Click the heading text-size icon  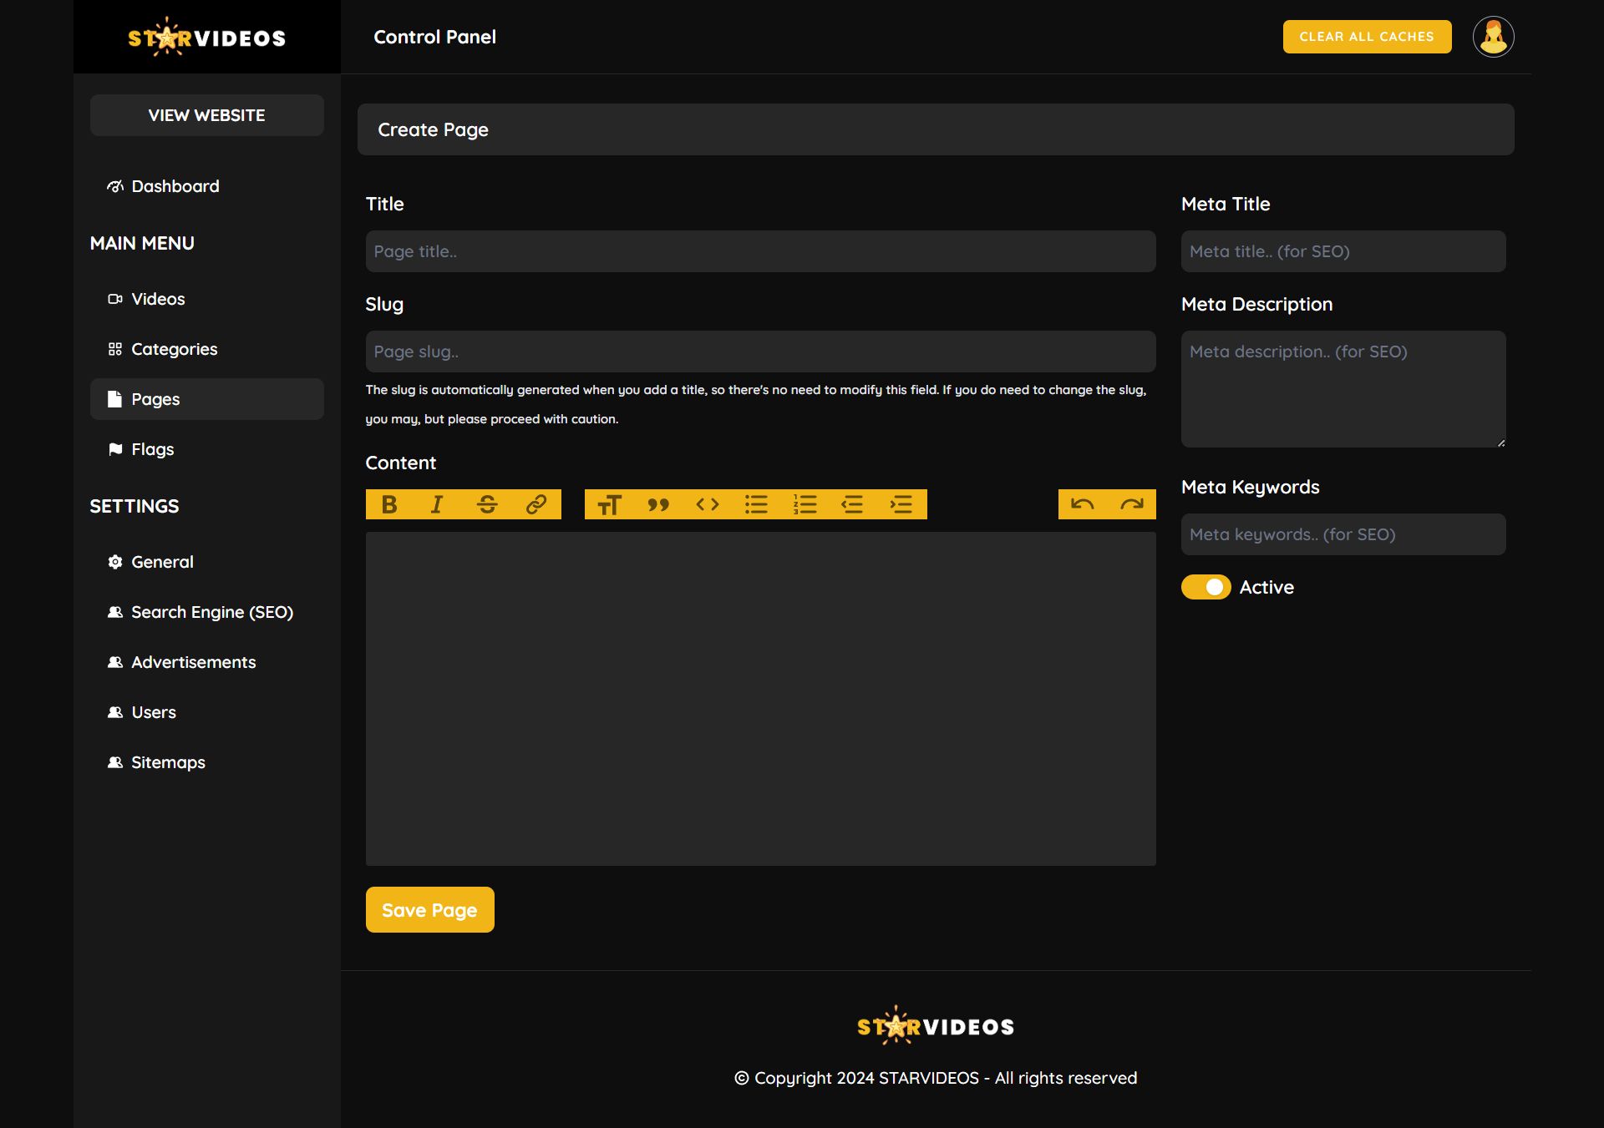[610, 504]
